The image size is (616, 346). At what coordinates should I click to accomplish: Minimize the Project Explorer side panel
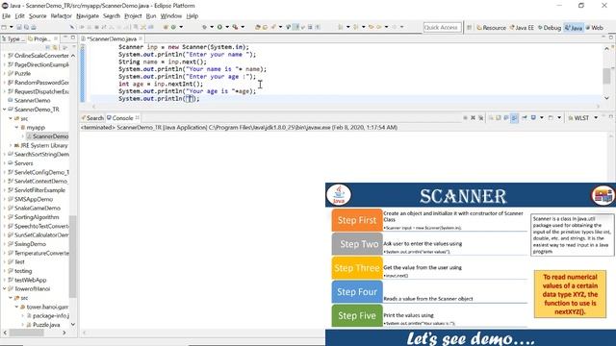pos(65,37)
